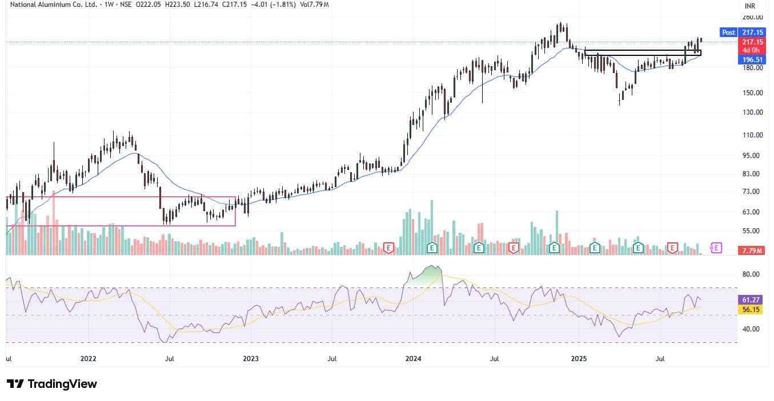The image size is (774, 401).
Task: Select the green earnings marker just after 2025 begins
Action: coord(595,248)
